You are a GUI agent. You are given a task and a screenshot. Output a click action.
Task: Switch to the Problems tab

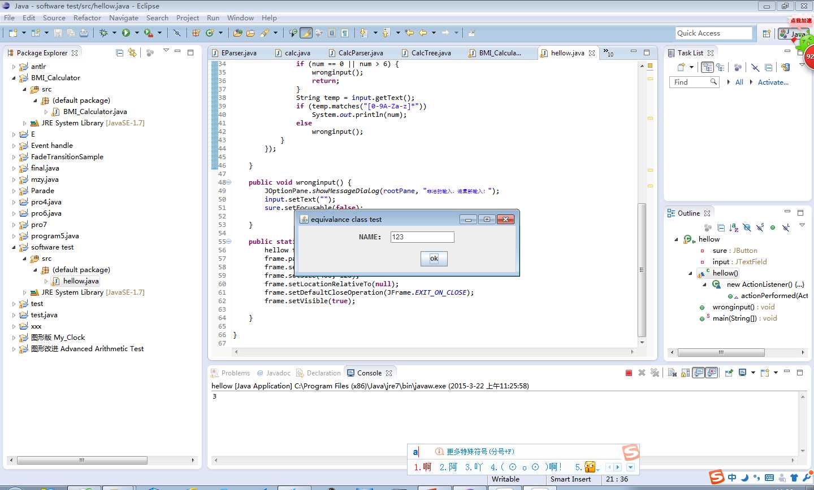[x=230, y=373]
